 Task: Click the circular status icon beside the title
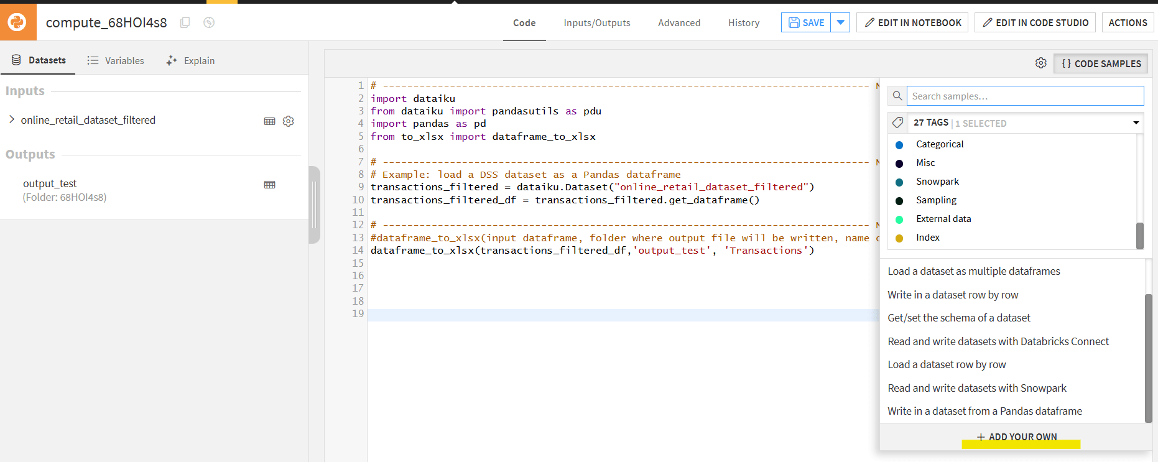click(x=209, y=22)
